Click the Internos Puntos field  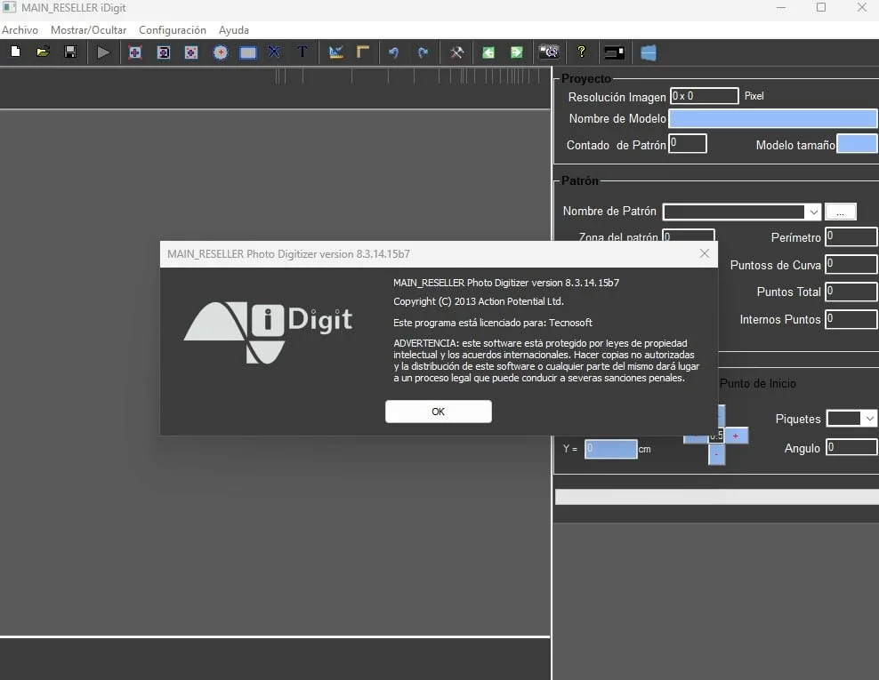point(851,319)
